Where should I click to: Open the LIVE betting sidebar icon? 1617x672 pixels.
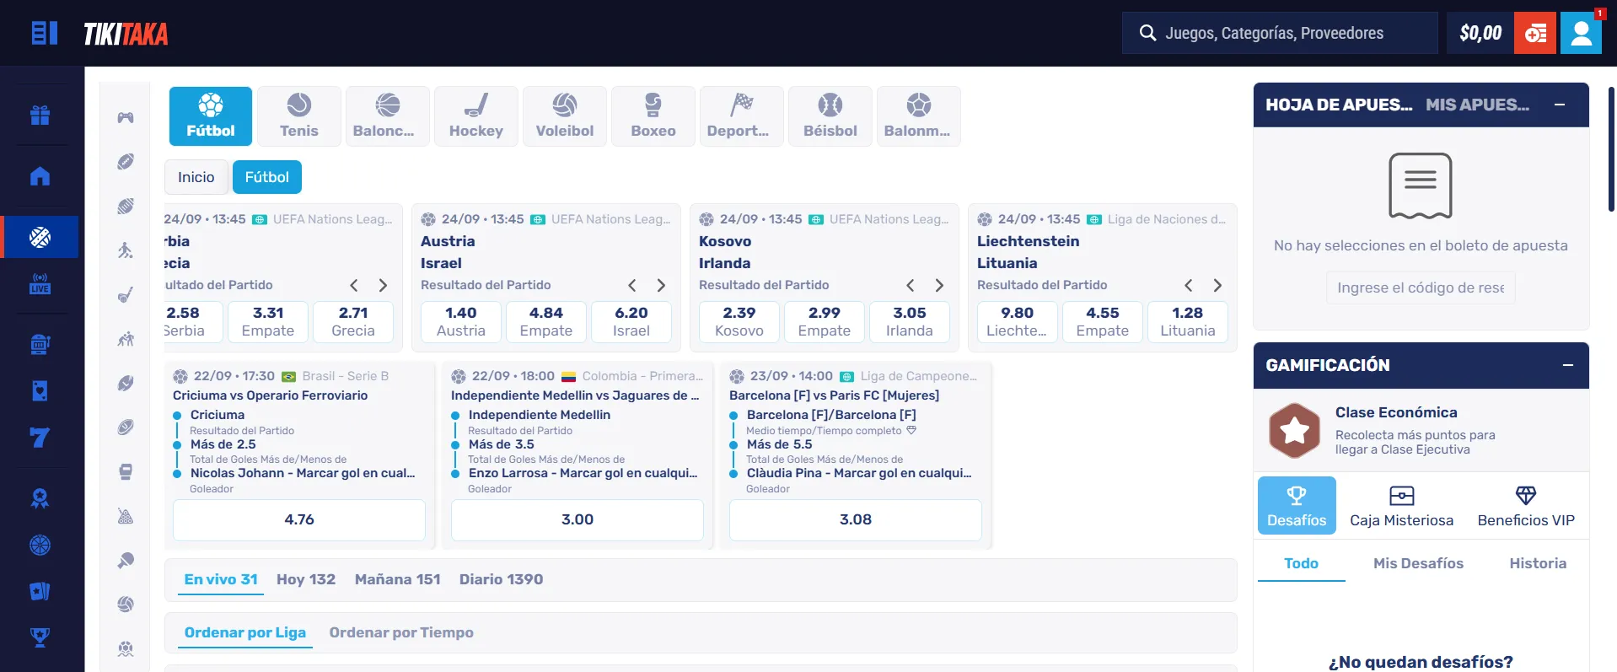(40, 283)
